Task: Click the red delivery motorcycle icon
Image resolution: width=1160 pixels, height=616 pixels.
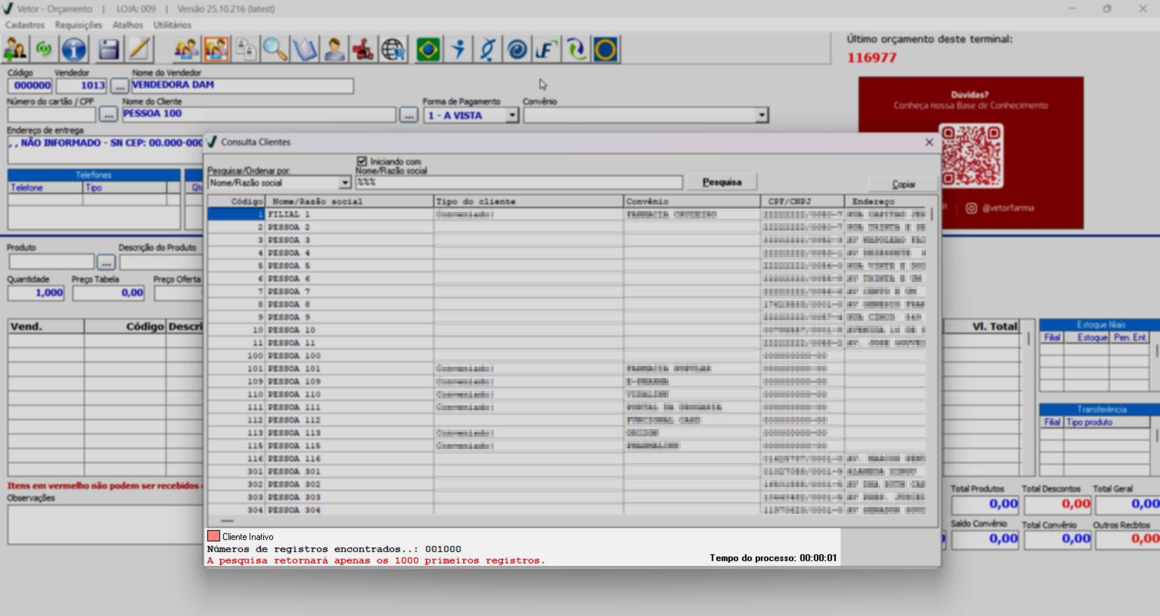Action: click(363, 50)
